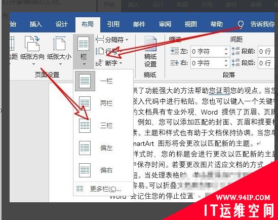Increase the left indent 左 spinner value
The height and width of the screenshot is (220, 278).
point(226,49)
